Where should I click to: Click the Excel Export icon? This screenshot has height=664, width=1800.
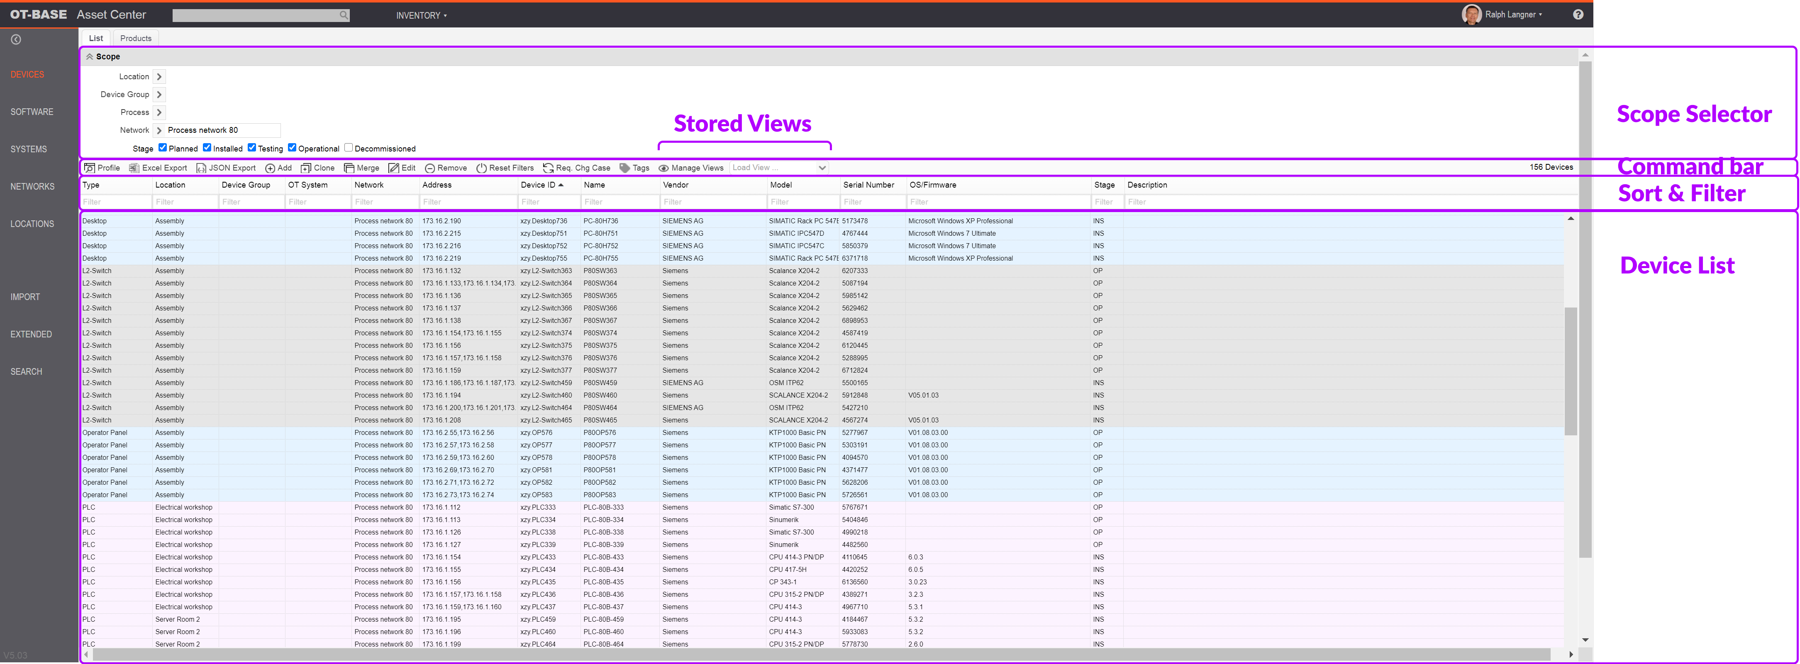pyautogui.click(x=134, y=168)
